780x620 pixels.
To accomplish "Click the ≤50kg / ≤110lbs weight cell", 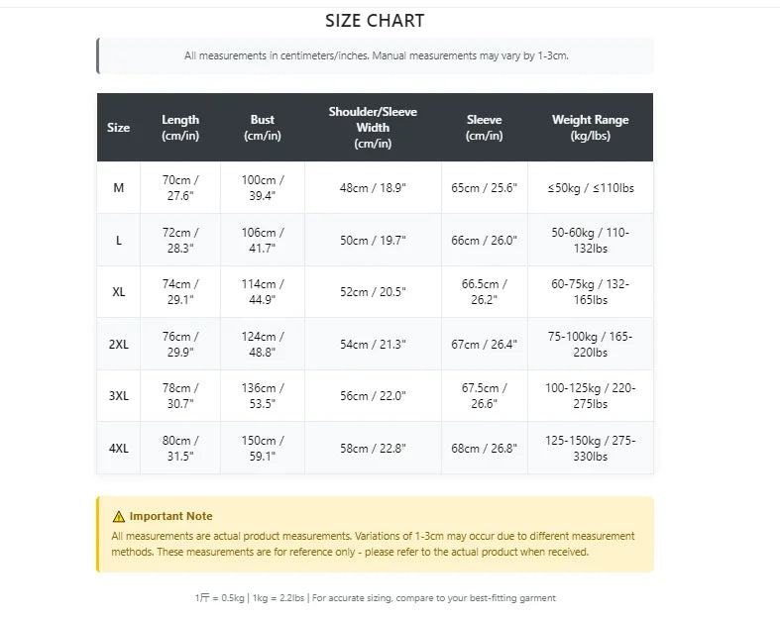I will (590, 188).
